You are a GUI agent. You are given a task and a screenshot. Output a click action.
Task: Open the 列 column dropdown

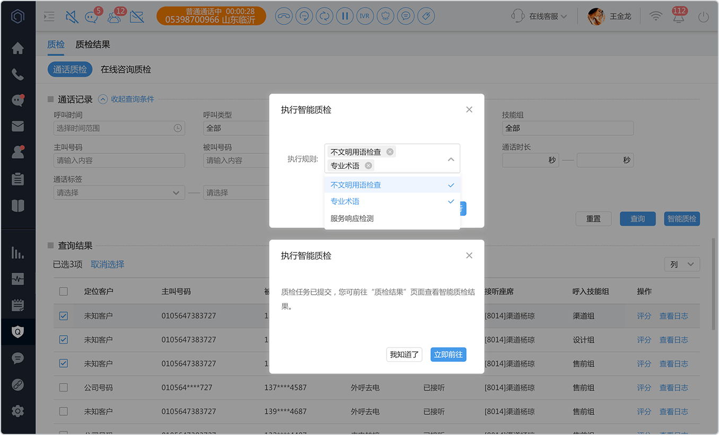click(x=682, y=264)
